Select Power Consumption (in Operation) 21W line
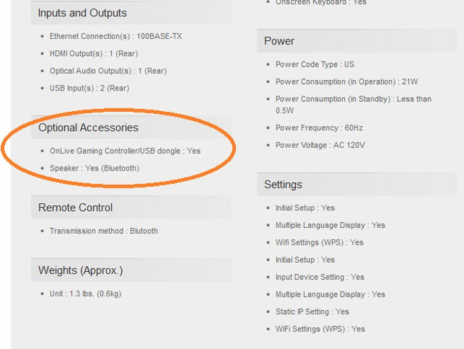The image size is (464, 349). [346, 81]
